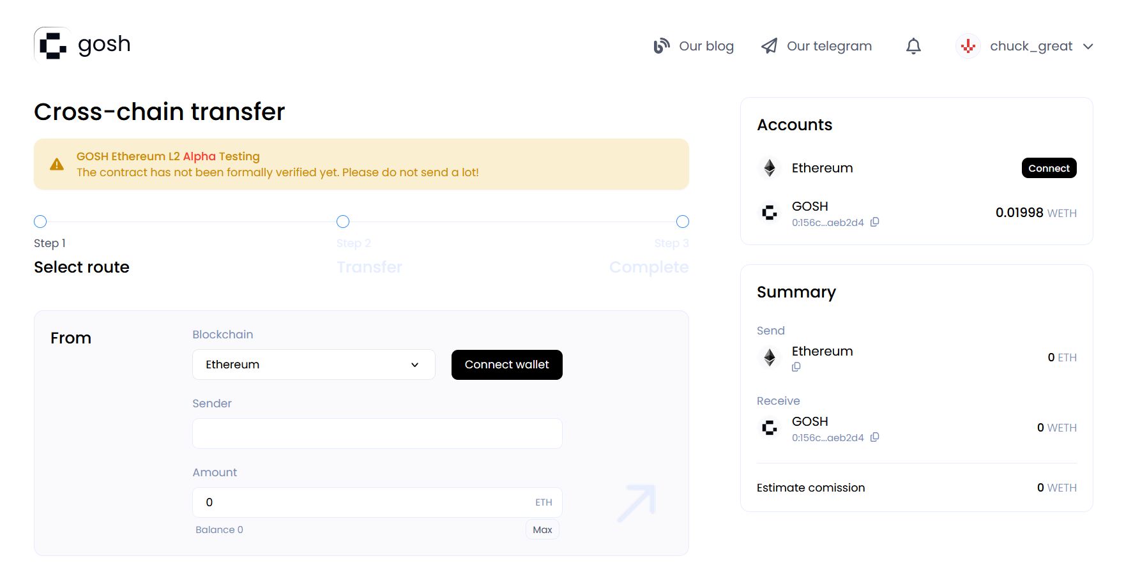
Task: Expand the chuck_great account menu
Action: (1088, 46)
